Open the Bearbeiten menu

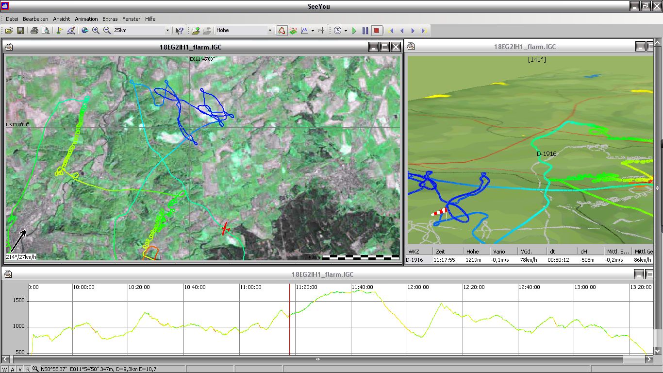(35, 19)
